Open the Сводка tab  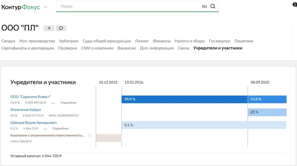point(8,41)
